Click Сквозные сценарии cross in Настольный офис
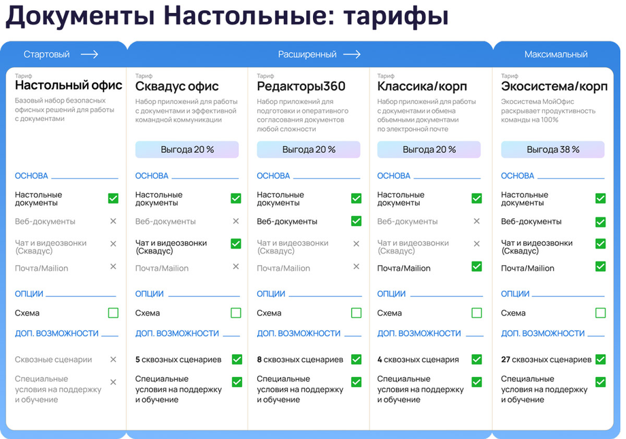 point(113,359)
